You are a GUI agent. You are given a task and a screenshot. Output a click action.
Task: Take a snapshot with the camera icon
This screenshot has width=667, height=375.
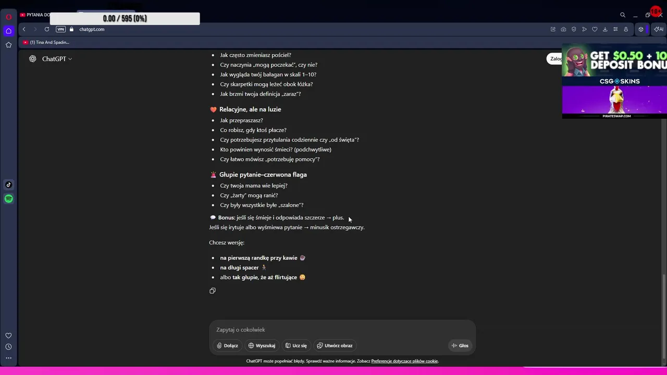pos(563,29)
